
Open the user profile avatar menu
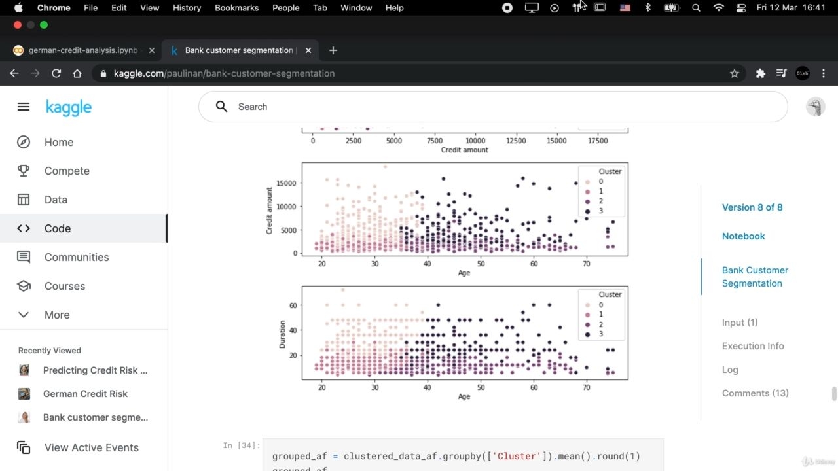coord(815,107)
